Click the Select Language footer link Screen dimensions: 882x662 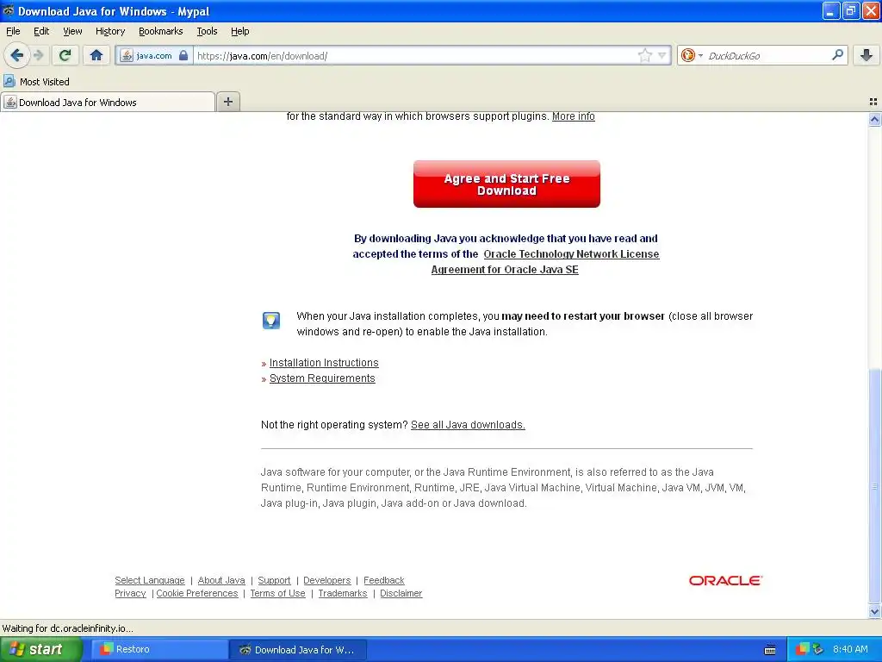pos(150,580)
